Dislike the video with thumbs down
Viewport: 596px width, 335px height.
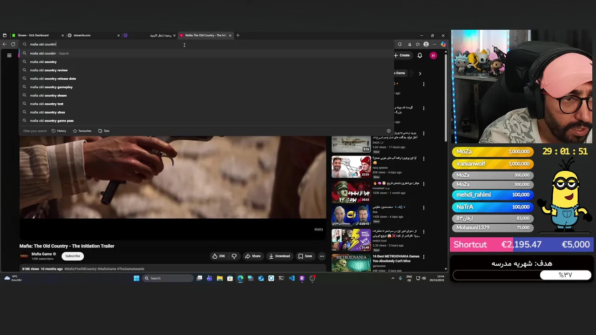click(x=234, y=256)
